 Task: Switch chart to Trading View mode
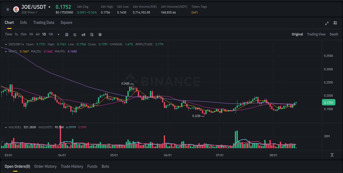click(x=316, y=34)
